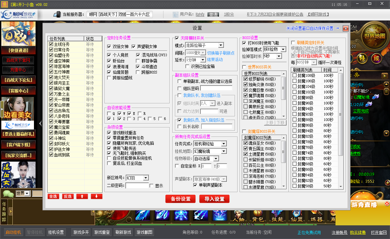The height and width of the screenshot is (239, 390).
Task: Toggle the 天降横财开关 checkbox
Action: tap(177, 38)
